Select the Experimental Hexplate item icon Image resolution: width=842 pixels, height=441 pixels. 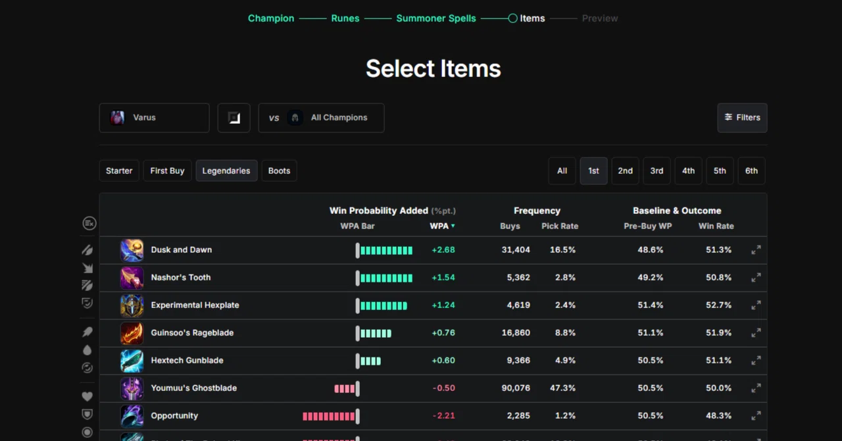tap(132, 305)
